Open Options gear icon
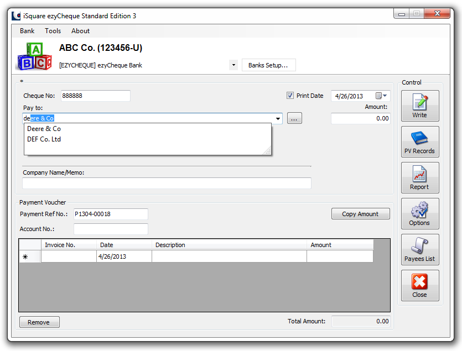The height and width of the screenshot is (351, 462). click(x=420, y=214)
